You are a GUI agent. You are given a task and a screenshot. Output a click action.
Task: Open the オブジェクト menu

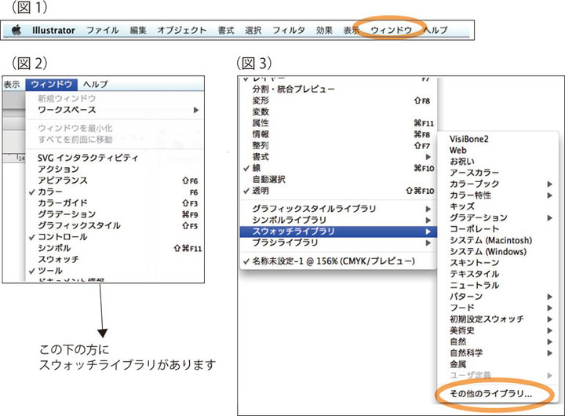pyautogui.click(x=182, y=31)
